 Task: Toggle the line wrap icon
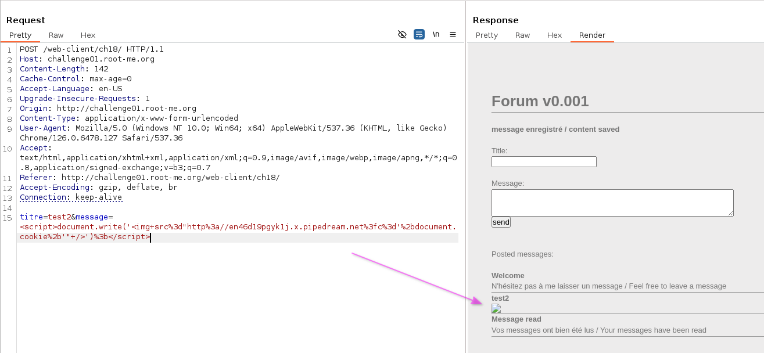pyautogui.click(x=419, y=35)
